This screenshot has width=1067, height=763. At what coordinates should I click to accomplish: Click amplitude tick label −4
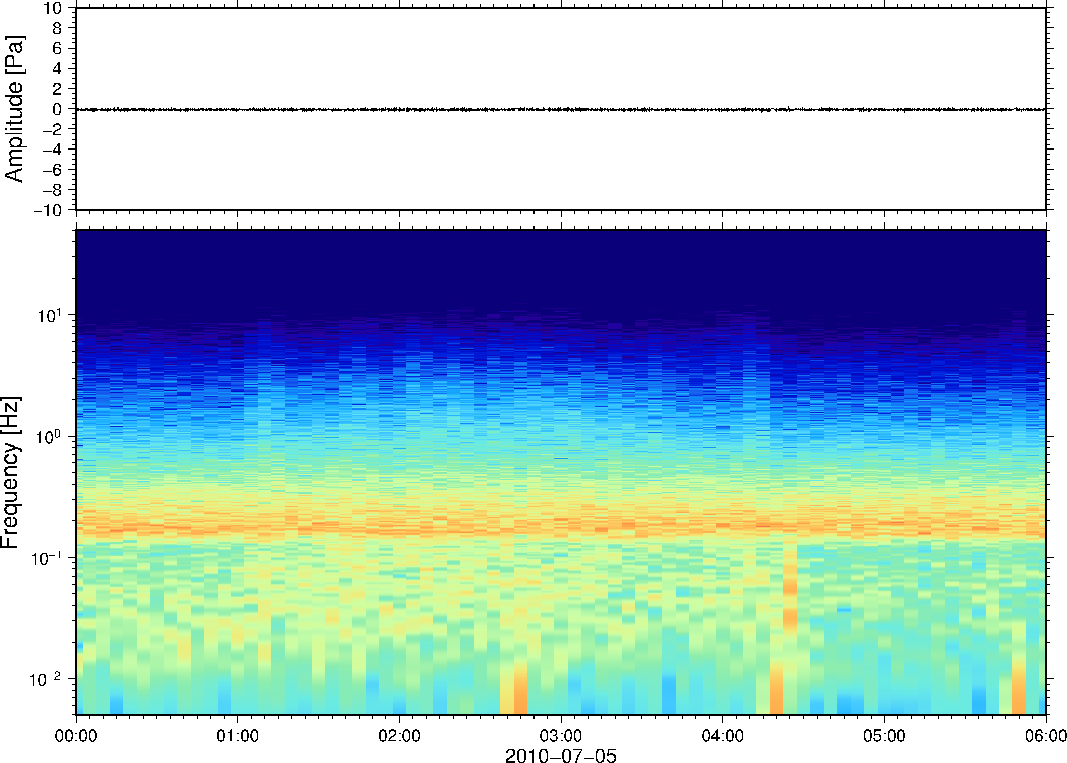point(52,150)
